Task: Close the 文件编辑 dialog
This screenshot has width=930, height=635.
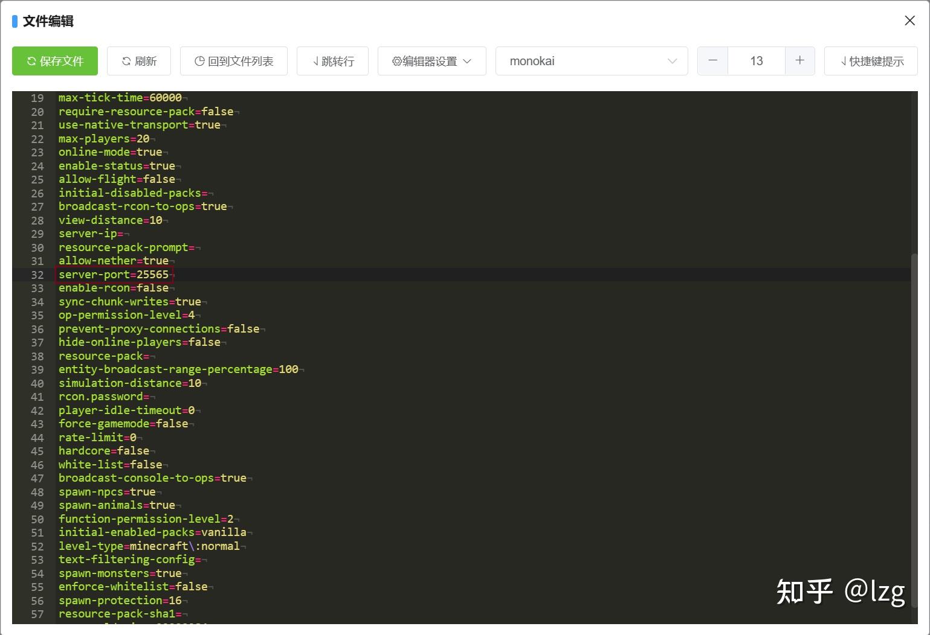Action: coord(909,21)
